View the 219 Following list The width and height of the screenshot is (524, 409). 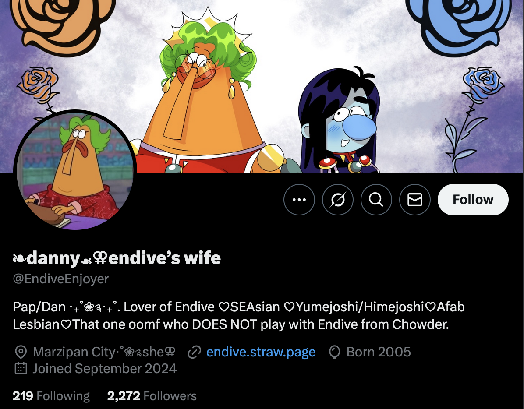[51, 396]
